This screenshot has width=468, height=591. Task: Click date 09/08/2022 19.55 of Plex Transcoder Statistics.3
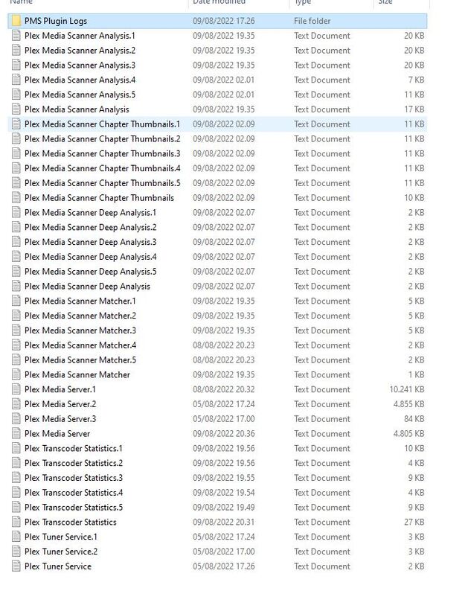pyautogui.click(x=224, y=478)
